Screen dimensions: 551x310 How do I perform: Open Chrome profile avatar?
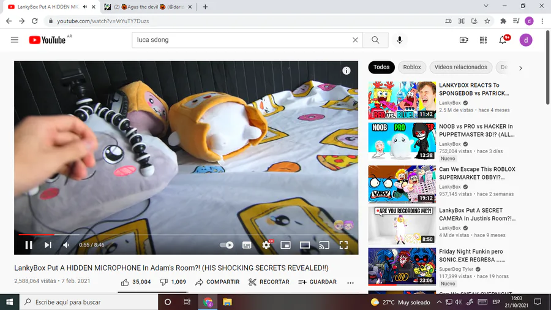pyautogui.click(x=529, y=21)
